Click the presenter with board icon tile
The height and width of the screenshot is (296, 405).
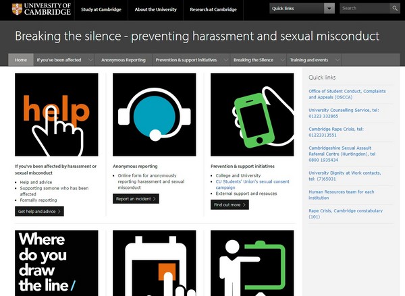[x=252, y=264]
